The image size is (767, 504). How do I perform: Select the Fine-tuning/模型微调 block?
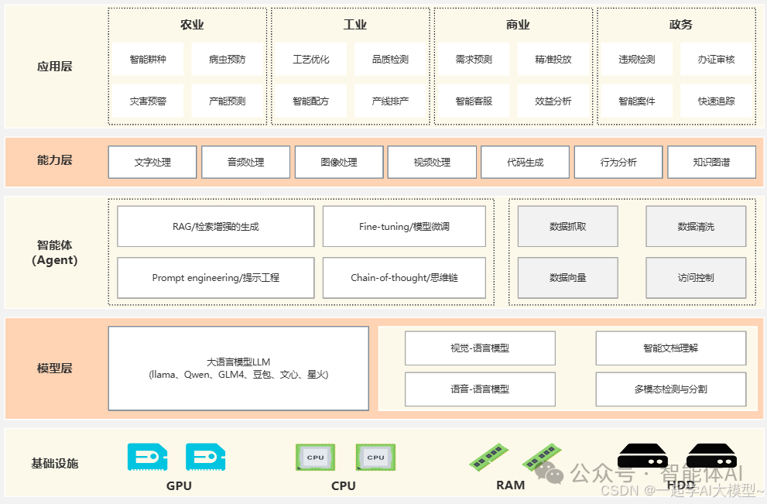click(x=404, y=226)
